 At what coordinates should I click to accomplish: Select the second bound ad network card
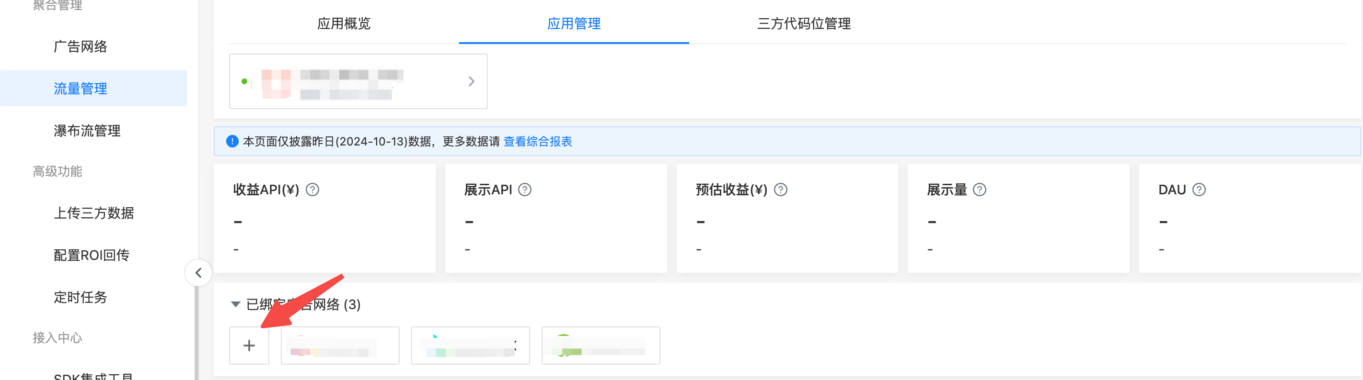click(x=470, y=345)
